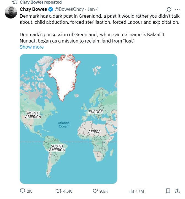
Task: Open Chay Bowes profile avatar
Action: (x=11, y=13)
